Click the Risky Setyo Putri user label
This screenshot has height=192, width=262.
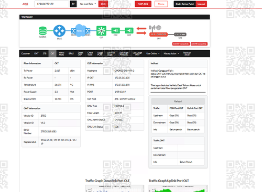click(x=185, y=4)
